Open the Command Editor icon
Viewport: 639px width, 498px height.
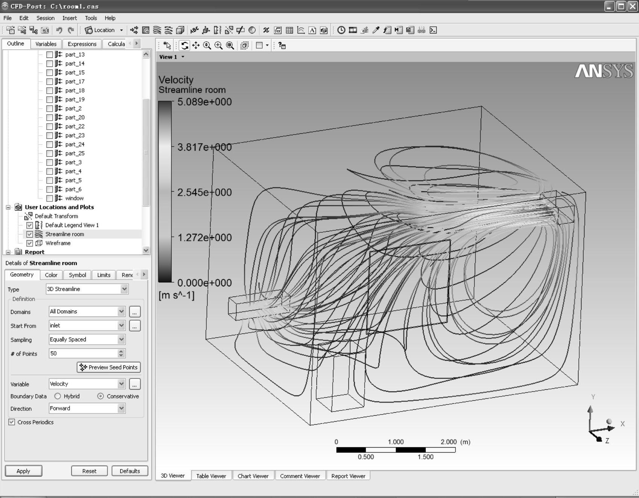coord(433,30)
